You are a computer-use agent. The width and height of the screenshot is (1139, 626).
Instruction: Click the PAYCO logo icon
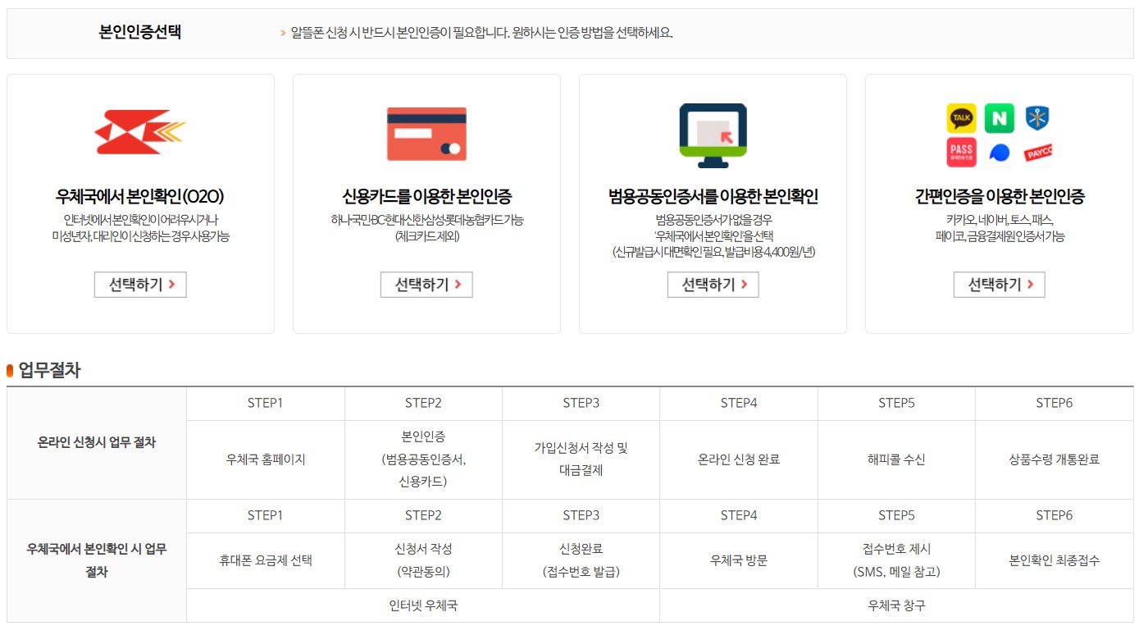tap(1039, 153)
